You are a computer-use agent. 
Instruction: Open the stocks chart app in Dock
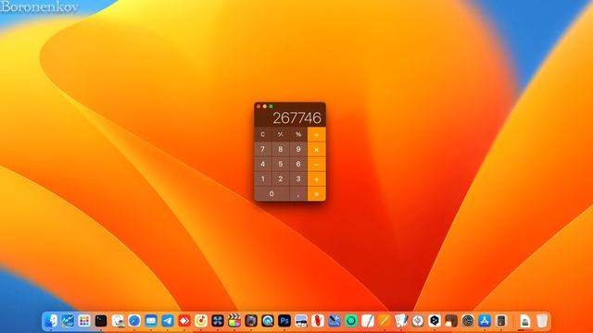pos(68,321)
